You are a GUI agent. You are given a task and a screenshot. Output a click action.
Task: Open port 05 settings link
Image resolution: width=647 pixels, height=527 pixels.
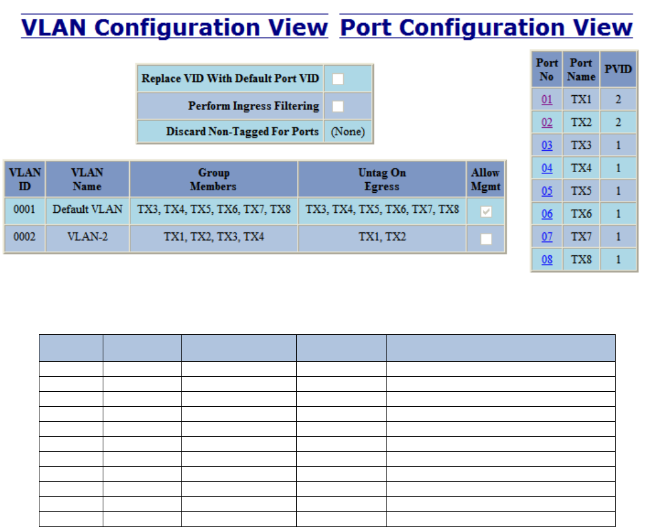(x=547, y=191)
